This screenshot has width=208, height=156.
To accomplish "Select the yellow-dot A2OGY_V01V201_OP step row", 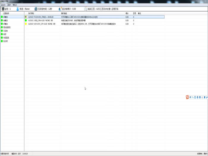I will click(x=42, y=24).
